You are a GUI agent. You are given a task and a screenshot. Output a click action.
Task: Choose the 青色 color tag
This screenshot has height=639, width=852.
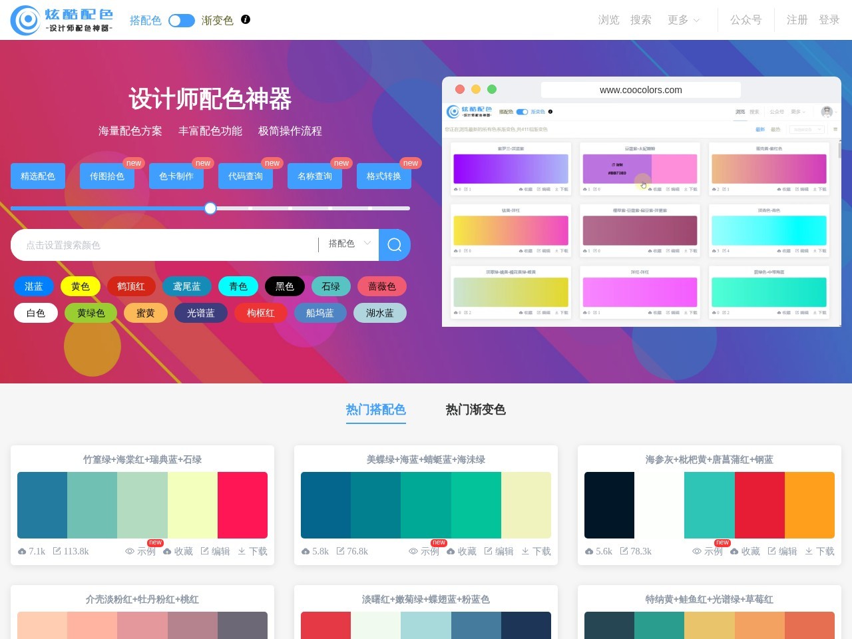pyautogui.click(x=238, y=286)
